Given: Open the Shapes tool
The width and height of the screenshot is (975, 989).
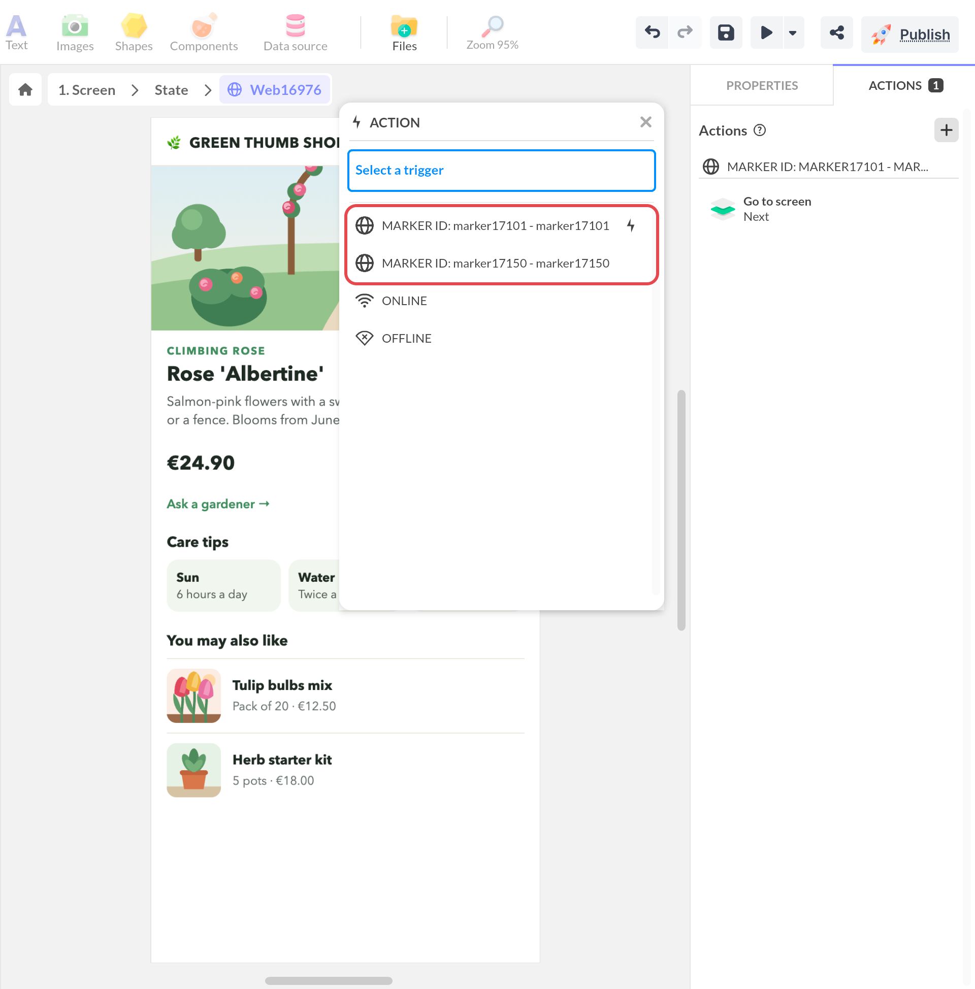Looking at the screenshot, I should pyautogui.click(x=134, y=32).
